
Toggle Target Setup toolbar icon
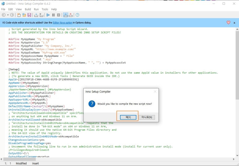pos(66,15)
